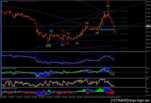Select the red {3} label at chart top
The height and width of the screenshot is (103, 151).
tap(108, 2)
